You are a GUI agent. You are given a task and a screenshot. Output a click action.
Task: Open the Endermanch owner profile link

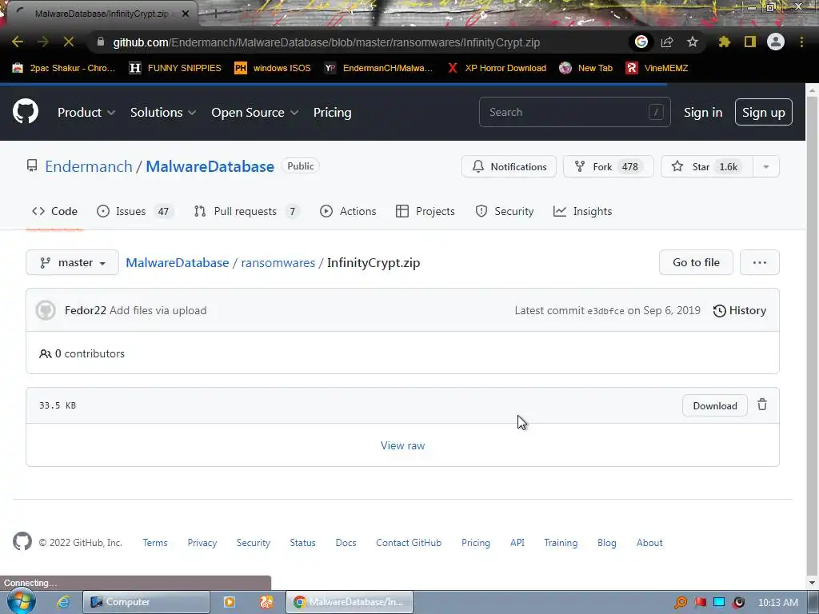88,166
